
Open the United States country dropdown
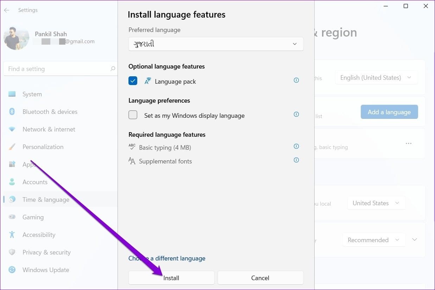point(376,203)
